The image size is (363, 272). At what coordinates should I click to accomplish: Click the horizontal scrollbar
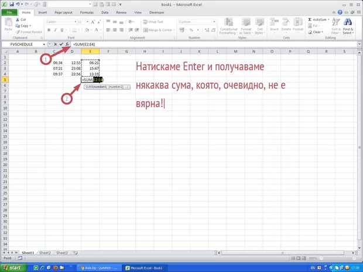click(x=282, y=253)
